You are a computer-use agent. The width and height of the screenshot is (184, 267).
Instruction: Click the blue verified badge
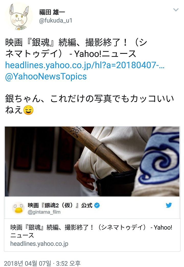pos(97,205)
